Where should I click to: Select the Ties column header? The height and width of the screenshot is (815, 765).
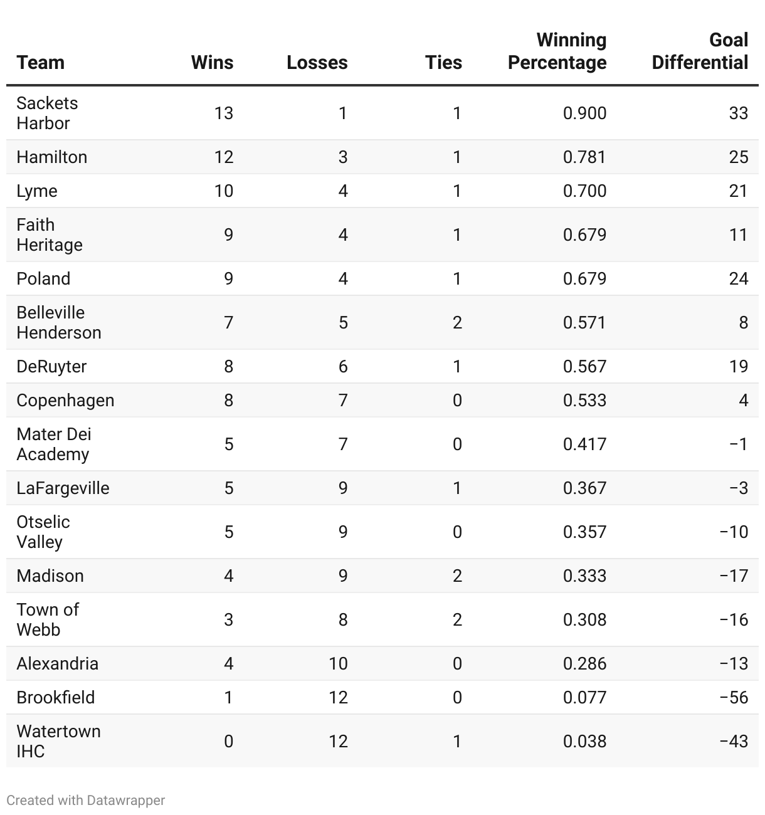[443, 62]
